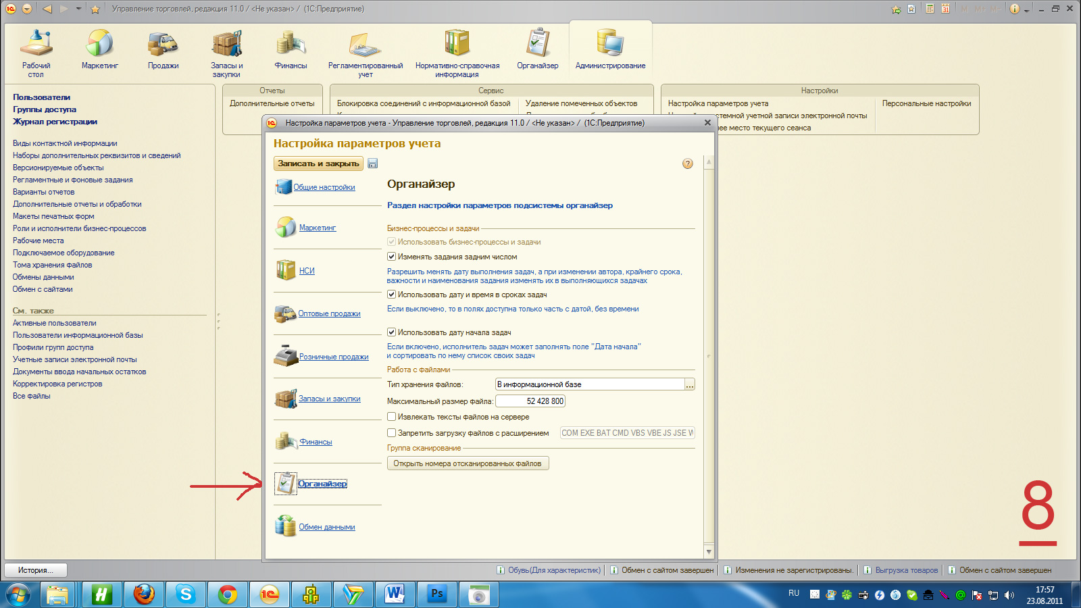This screenshot has width=1081, height=608.
Task: Click the file extensions list field
Action: [627, 433]
